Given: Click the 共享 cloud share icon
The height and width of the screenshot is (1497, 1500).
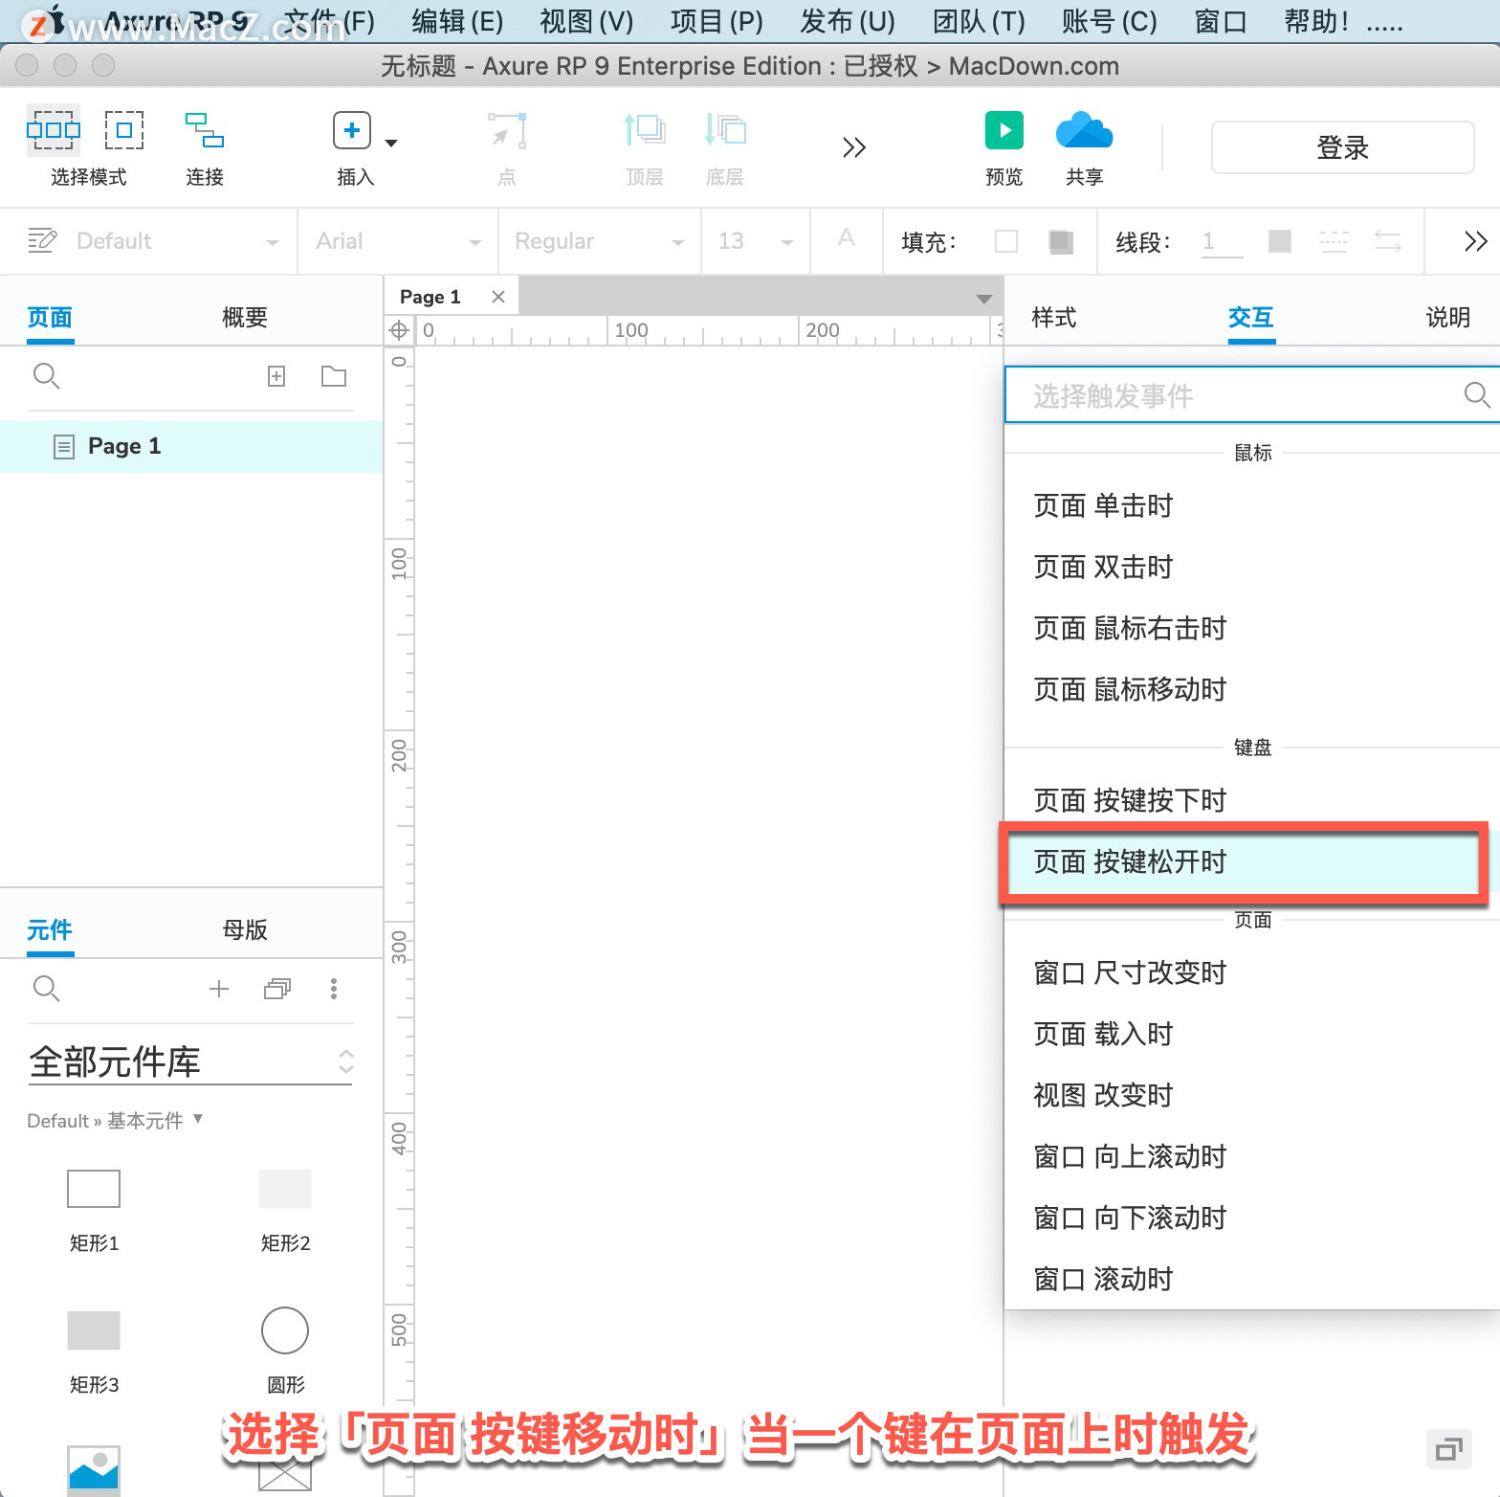Looking at the screenshot, I should tap(1084, 130).
